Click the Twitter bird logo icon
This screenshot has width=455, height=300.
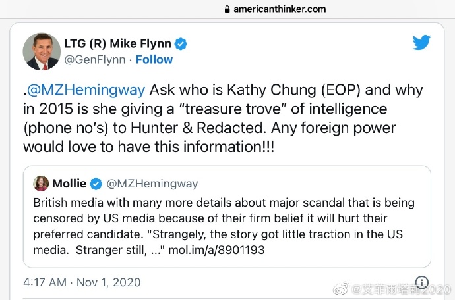422,43
